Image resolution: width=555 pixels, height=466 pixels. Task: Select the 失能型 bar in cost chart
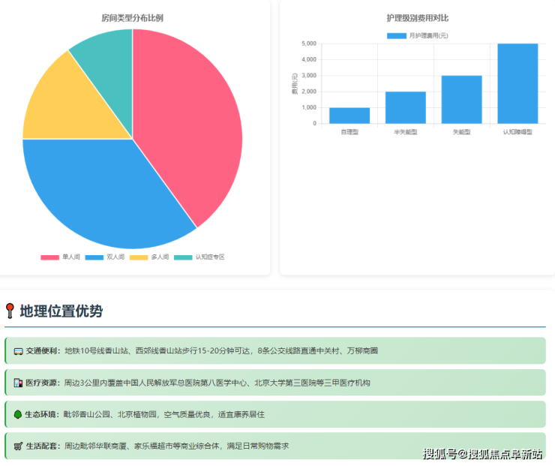pyautogui.click(x=461, y=100)
